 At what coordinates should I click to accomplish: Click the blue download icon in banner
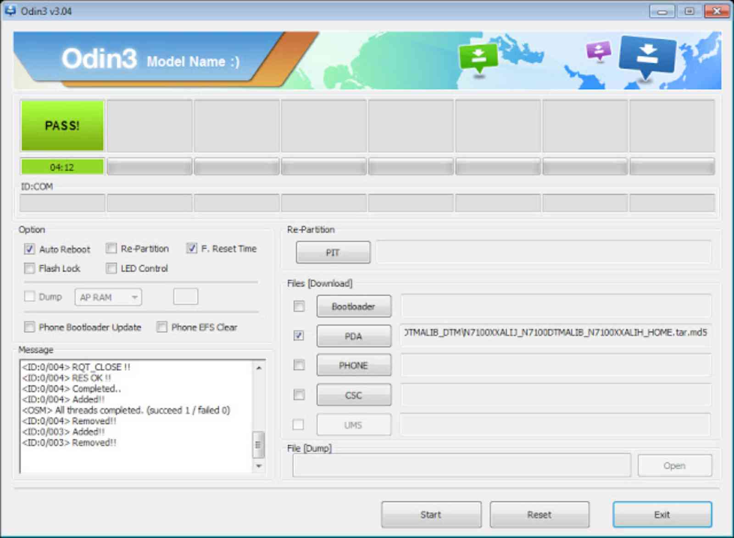647,58
